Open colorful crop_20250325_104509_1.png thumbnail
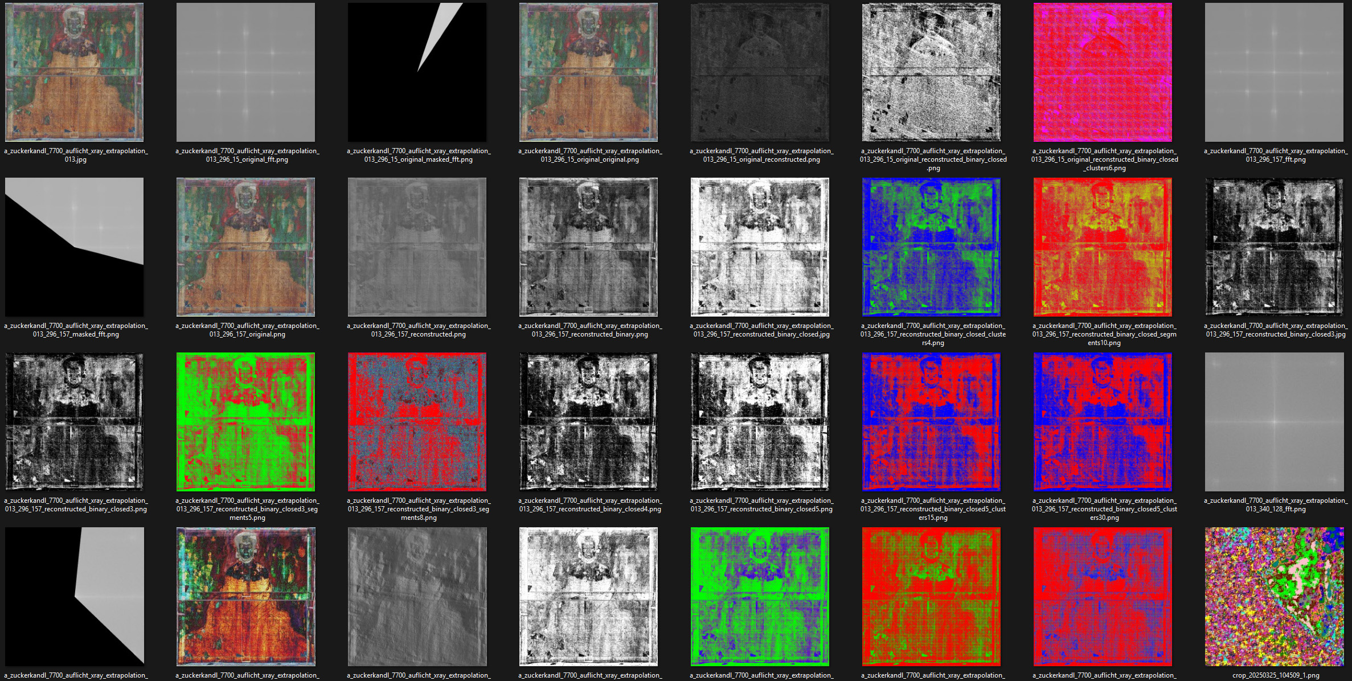This screenshot has height=681, width=1352. (1274, 597)
